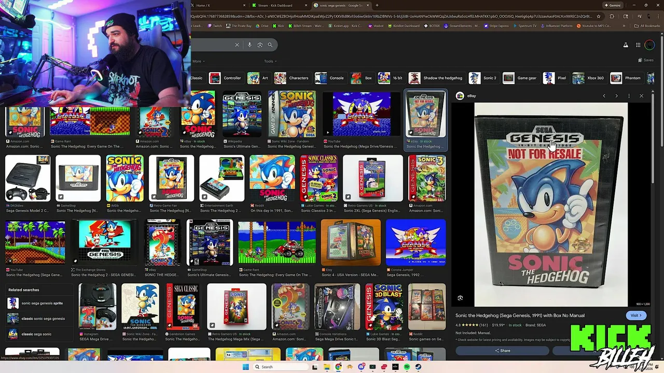Open the Chrome extensions puzzle icon

pos(612,16)
